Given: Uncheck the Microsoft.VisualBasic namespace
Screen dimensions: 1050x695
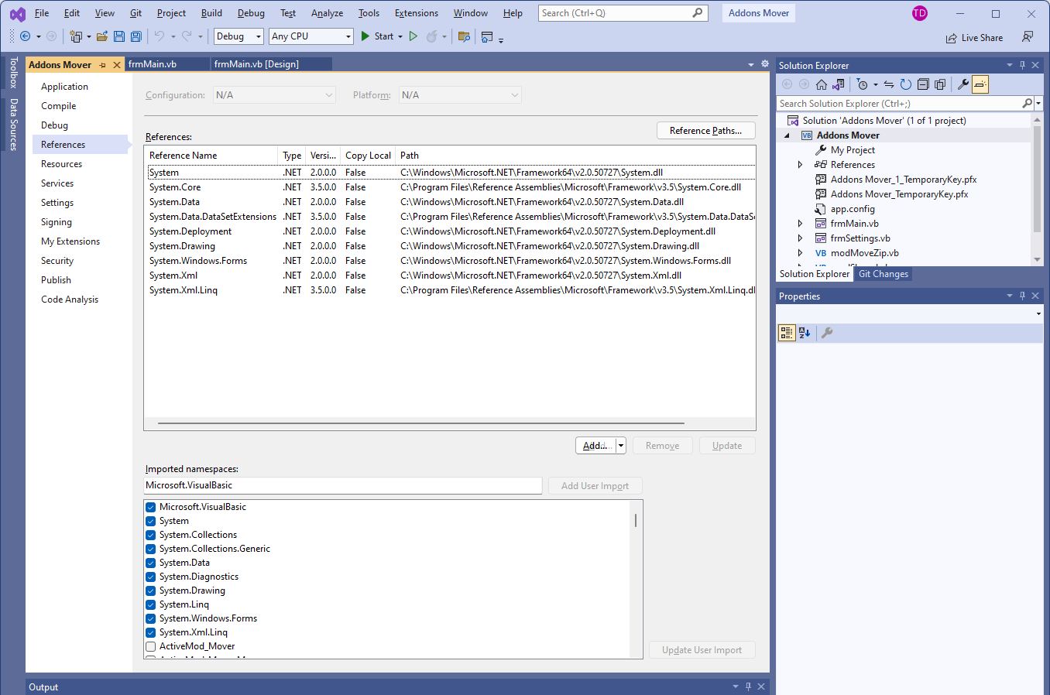Looking at the screenshot, I should pos(151,507).
